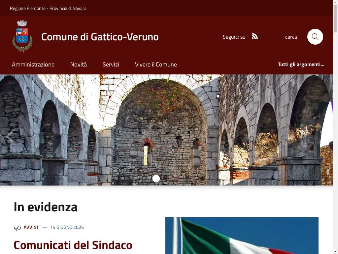Open the Amministrazione menu
The image size is (338, 254).
coord(33,64)
